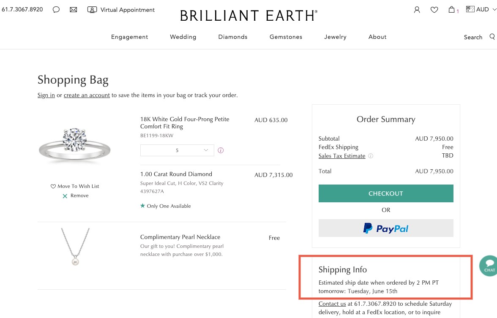Open the Sign in link
The width and height of the screenshot is (497, 318).
point(46,95)
